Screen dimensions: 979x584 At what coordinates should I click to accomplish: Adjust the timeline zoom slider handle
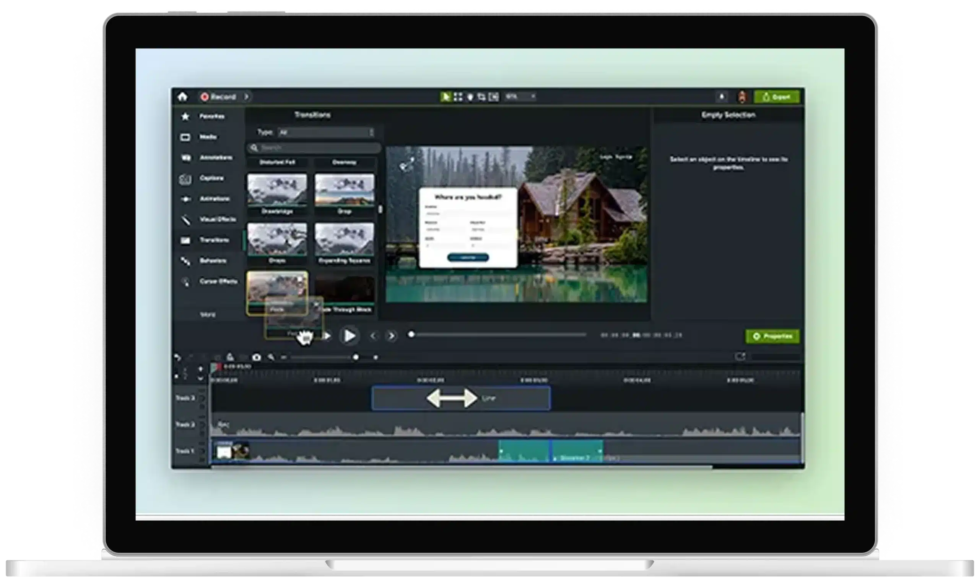356,358
